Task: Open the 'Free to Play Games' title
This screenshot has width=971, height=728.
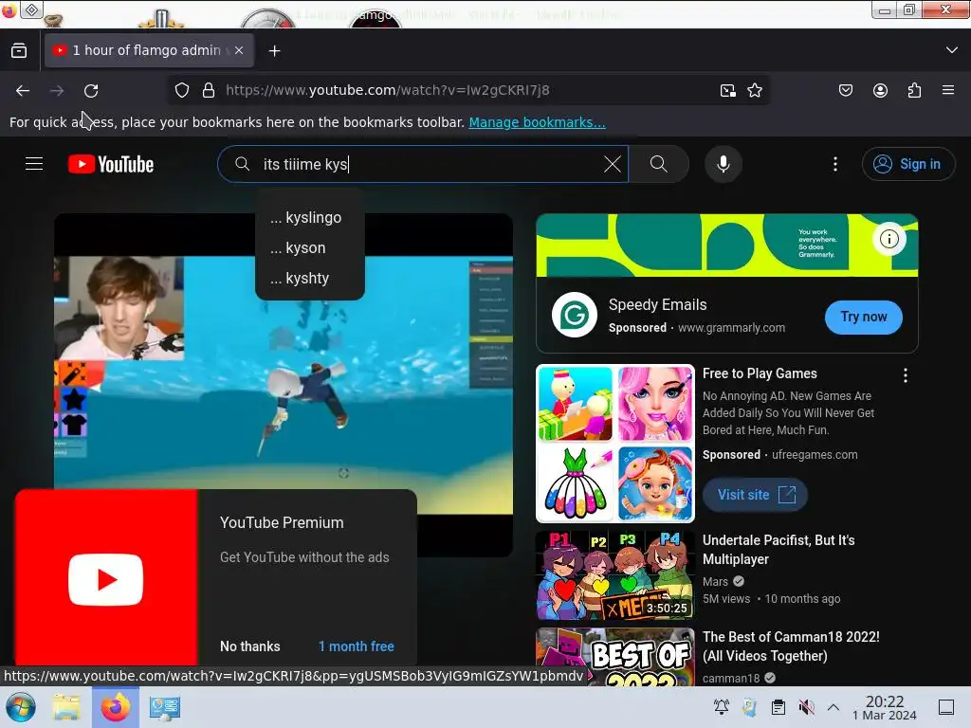Action: pos(760,373)
